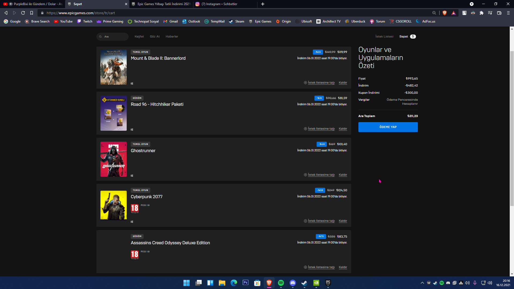Move Road 96 Hitchhiker Paketi to wishlist
The image size is (514, 289).
click(319, 129)
